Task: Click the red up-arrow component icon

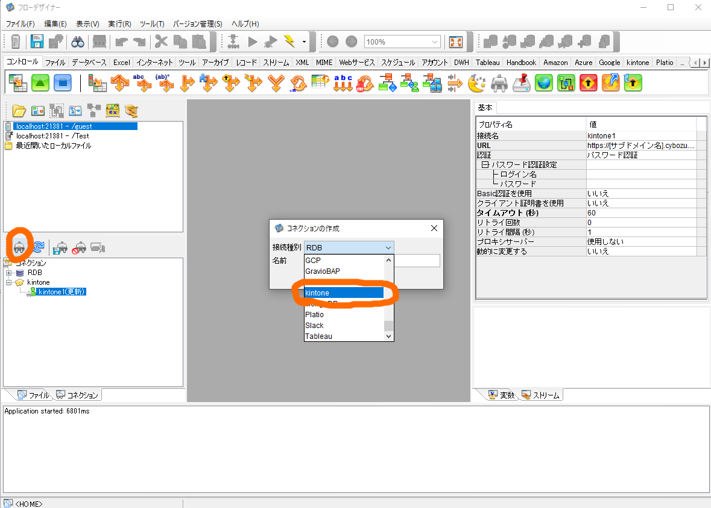Action: tap(588, 83)
